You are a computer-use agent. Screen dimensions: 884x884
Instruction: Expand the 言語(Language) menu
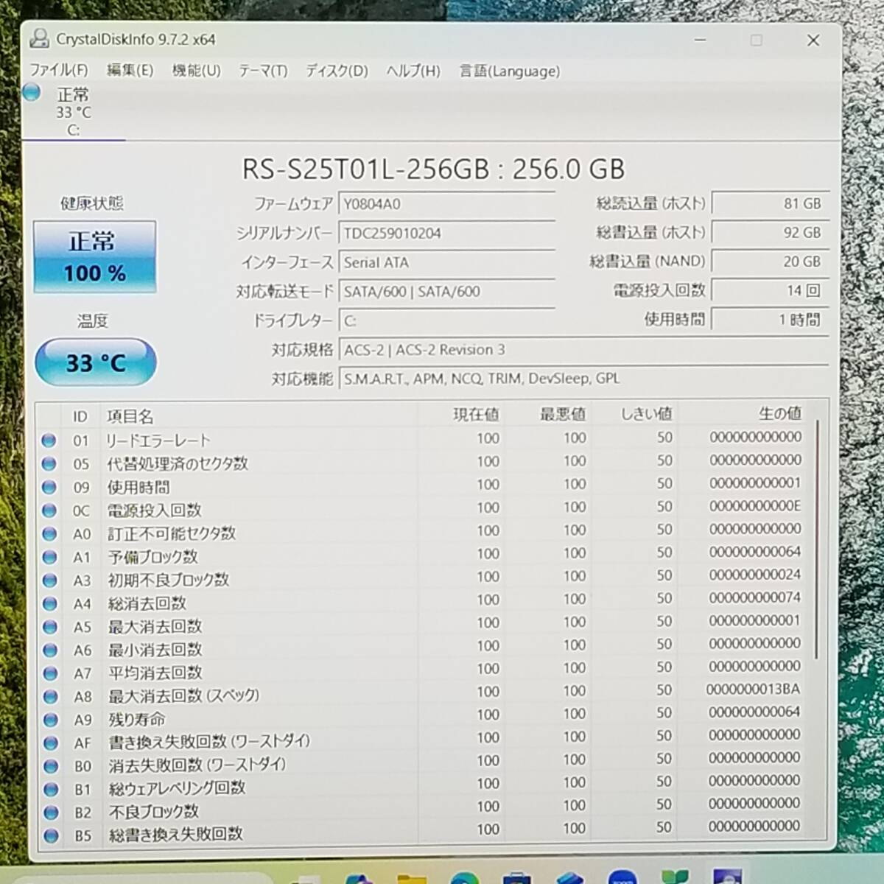pyautogui.click(x=509, y=71)
